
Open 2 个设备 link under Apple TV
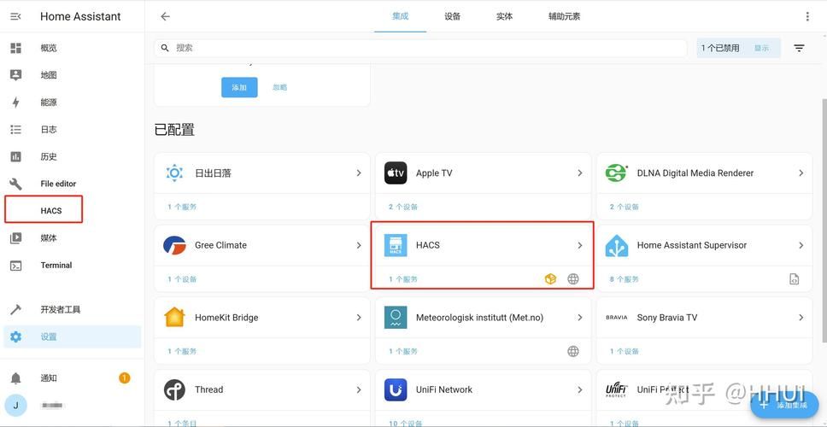403,208
